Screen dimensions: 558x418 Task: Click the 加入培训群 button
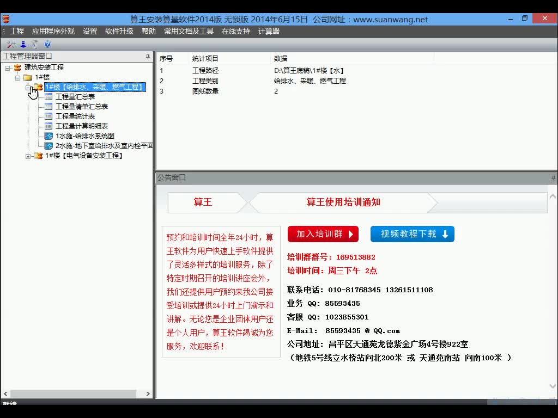click(323, 233)
